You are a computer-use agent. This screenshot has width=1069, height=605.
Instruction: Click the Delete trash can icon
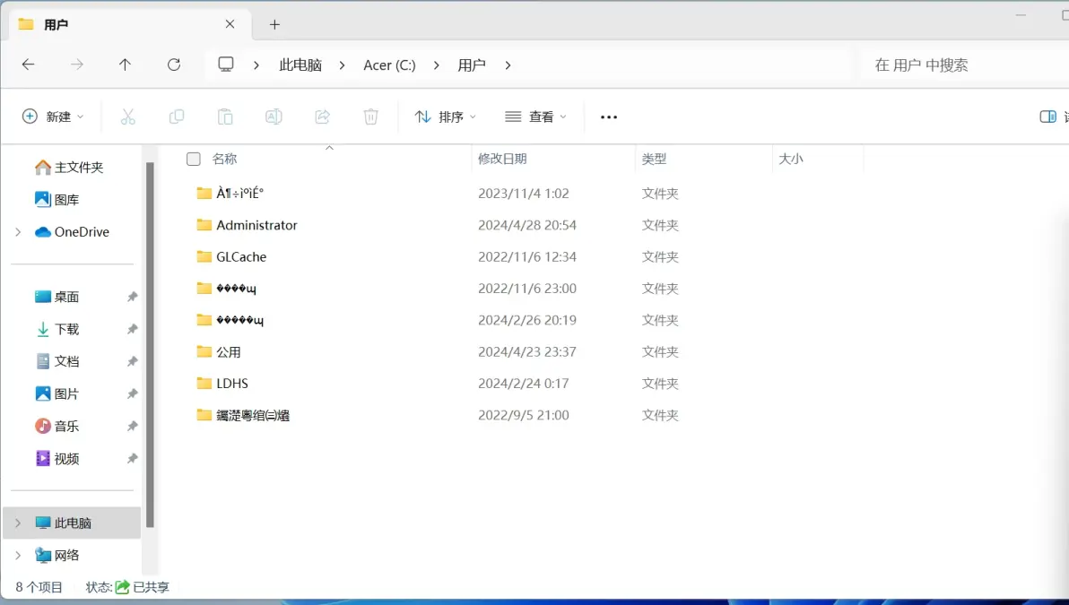tap(371, 117)
